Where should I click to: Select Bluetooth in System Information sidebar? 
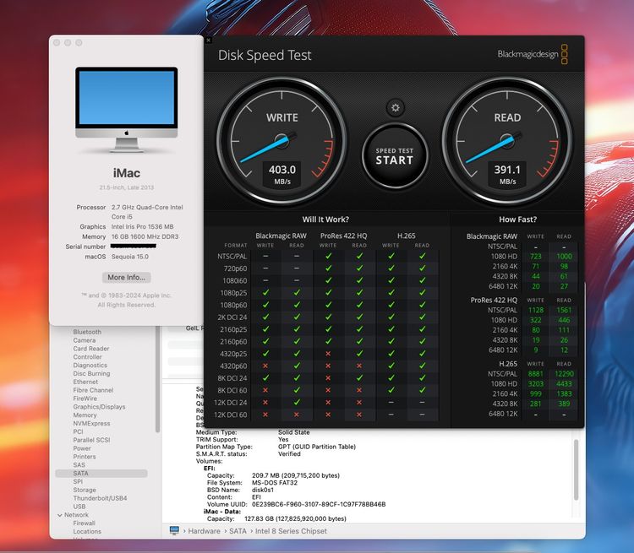(87, 332)
